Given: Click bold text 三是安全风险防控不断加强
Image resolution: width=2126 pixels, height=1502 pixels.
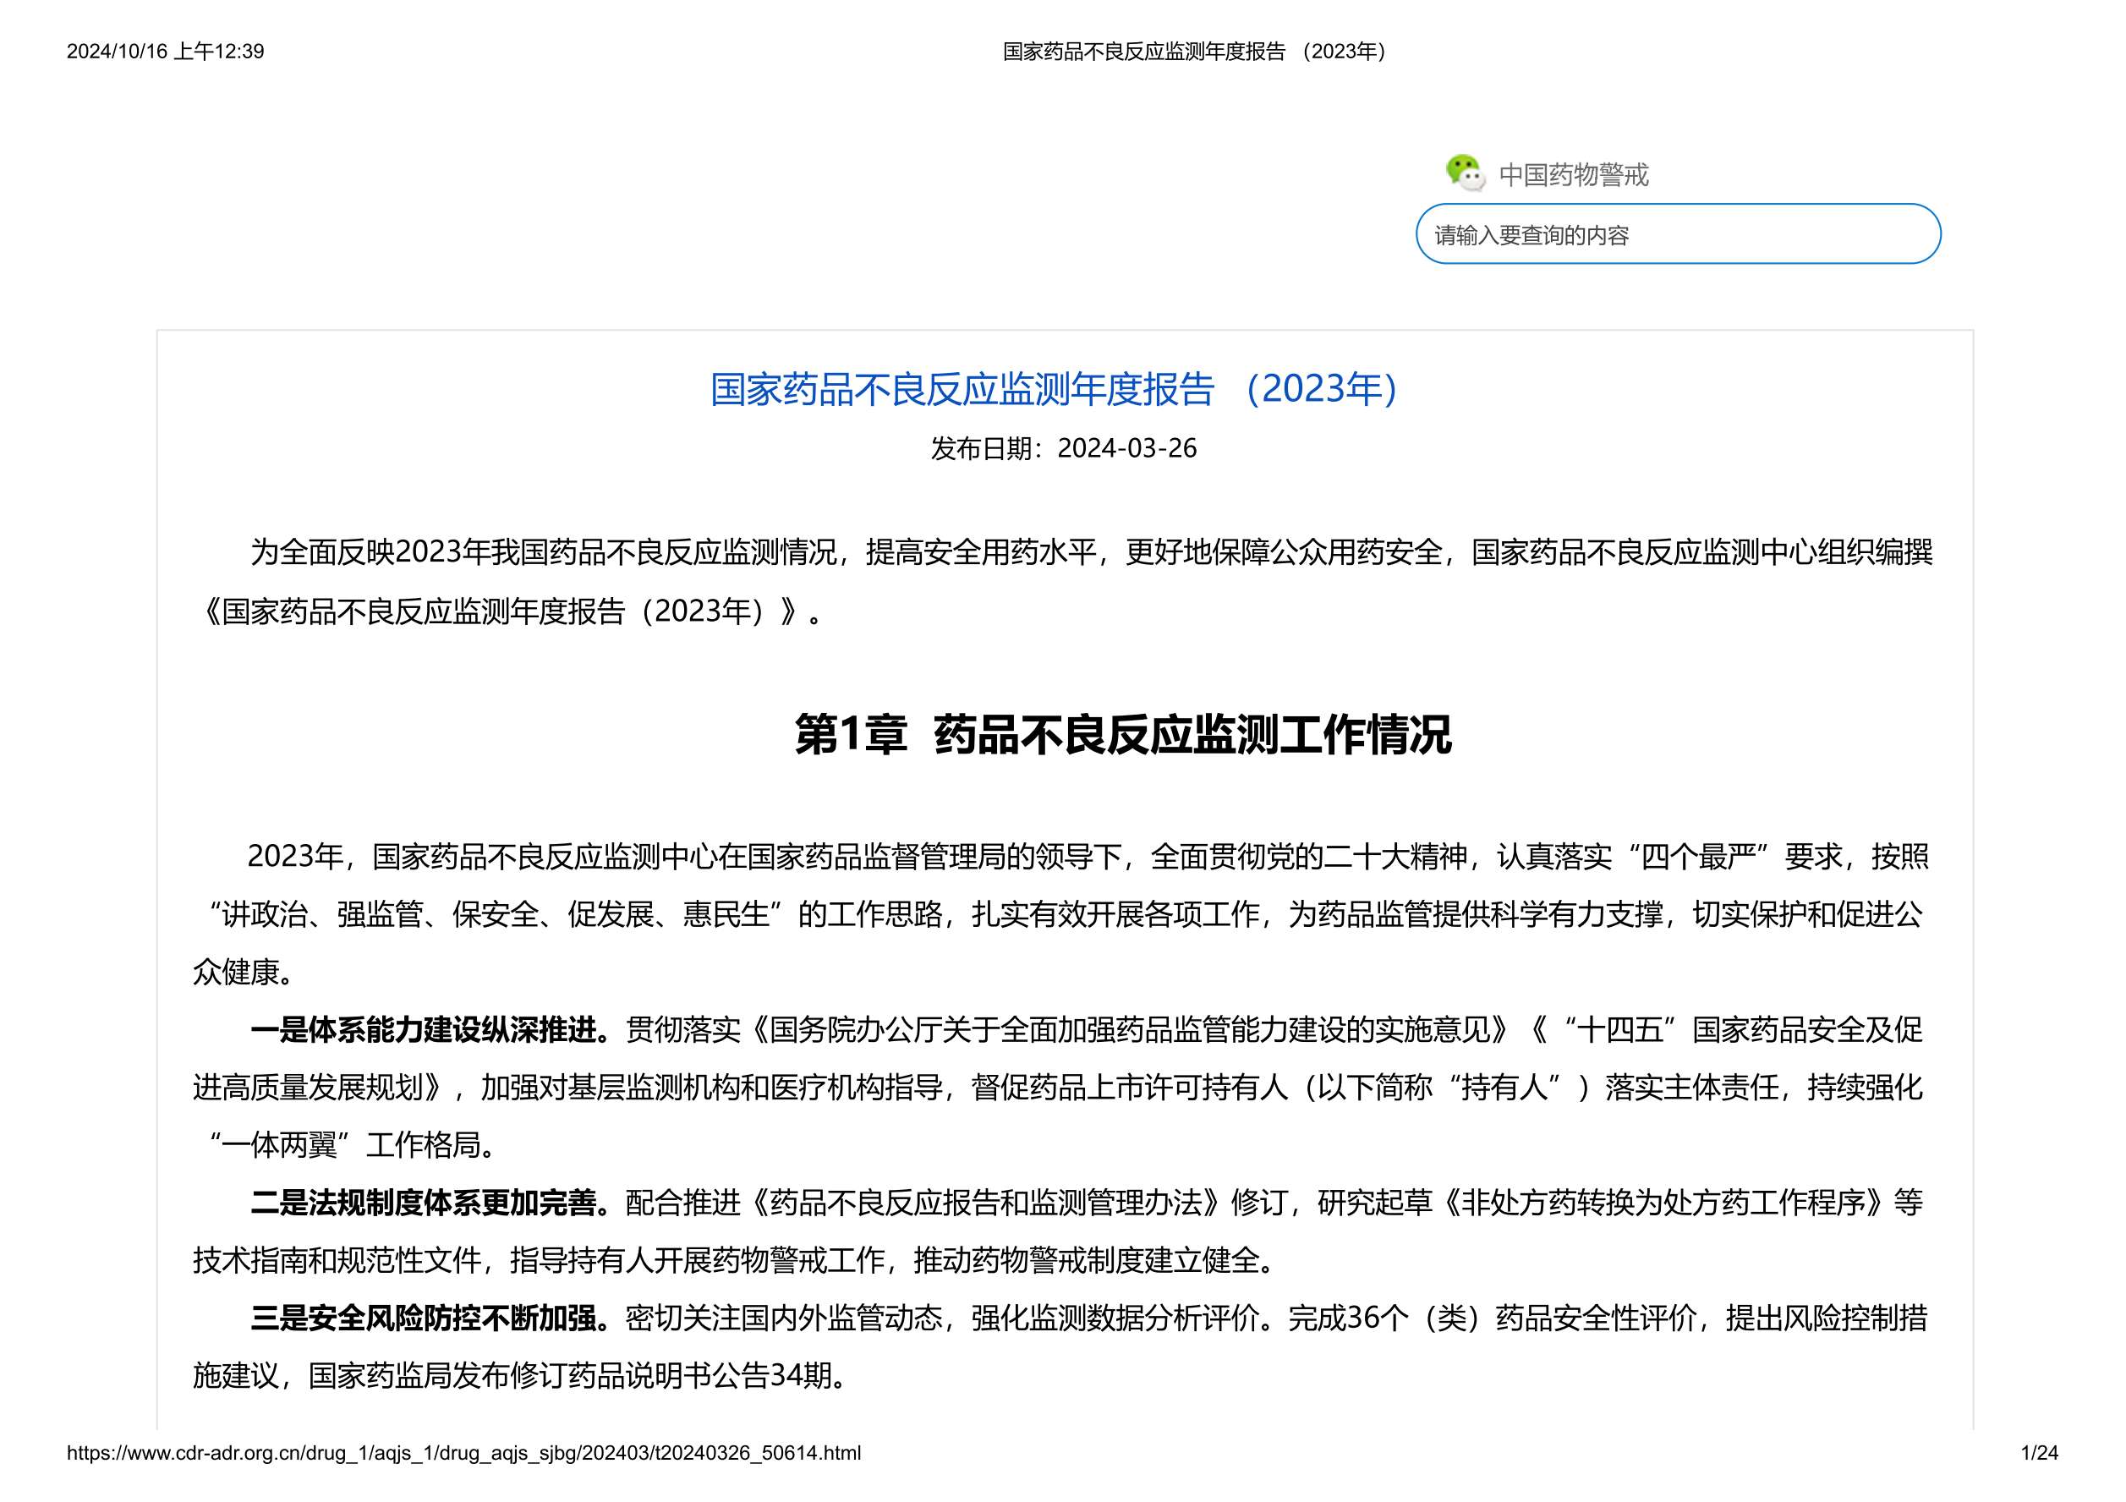Looking at the screenshot, I should tap(430, 1318).
